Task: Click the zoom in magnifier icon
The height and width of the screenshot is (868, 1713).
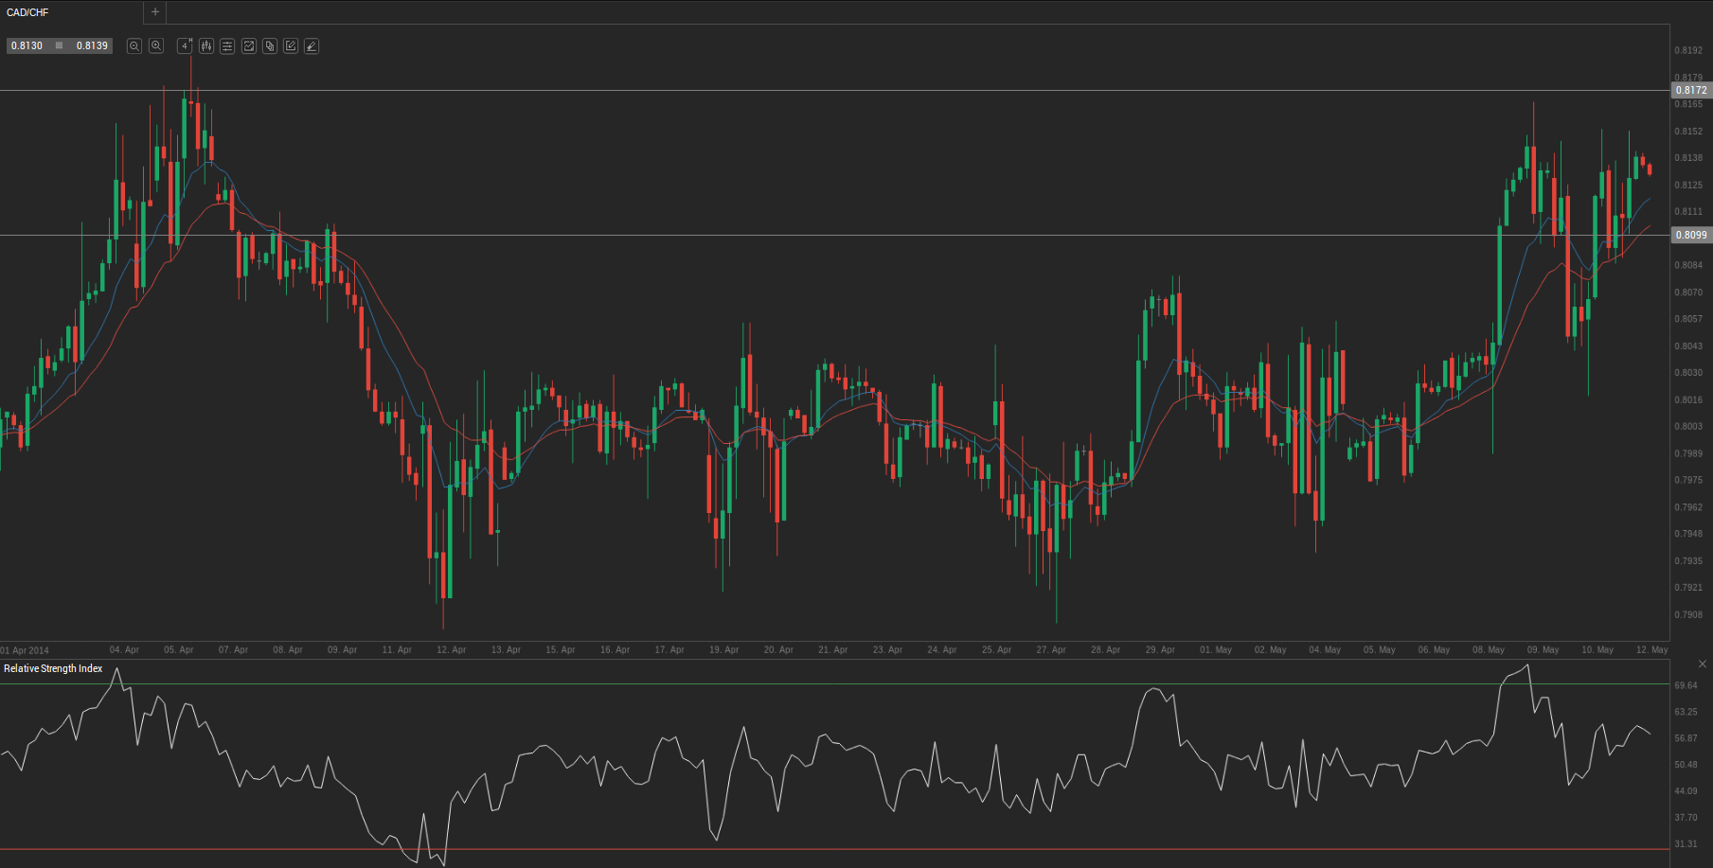Action: tap(156, 46)
